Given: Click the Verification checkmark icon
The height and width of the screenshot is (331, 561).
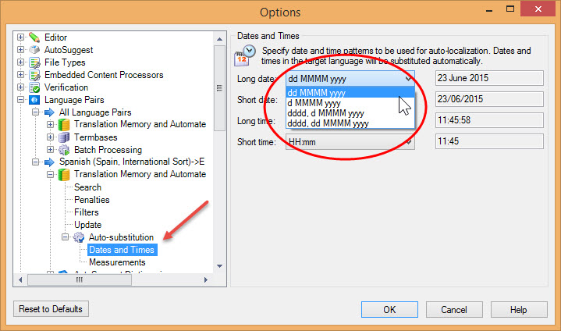Looking at the screenshot, I should point(34,87).
